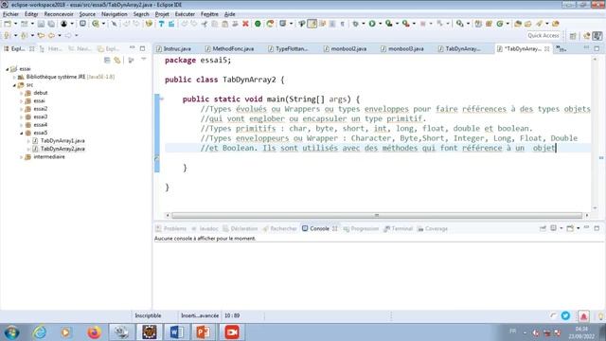The image size is (606, 341).
Task: Open the Problems view tab
Action: tap(170, 228)
